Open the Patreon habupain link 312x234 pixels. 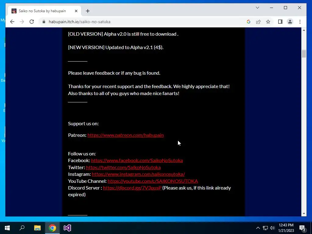coord(126,135)
